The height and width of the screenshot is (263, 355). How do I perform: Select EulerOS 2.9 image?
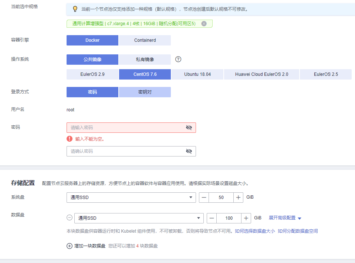(92, 74)
